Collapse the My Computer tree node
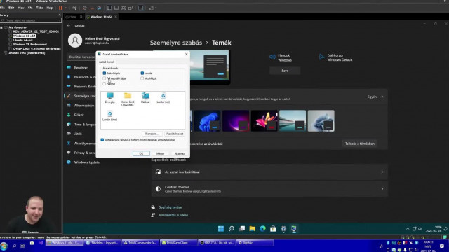The height and width of the screenshot is (252, 449). coord(1,27)
